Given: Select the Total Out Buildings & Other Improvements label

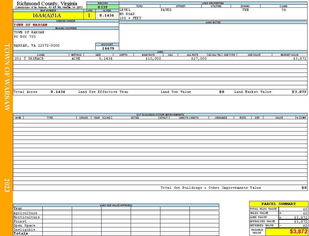Looking at the screenshot, I should (211, 188).
